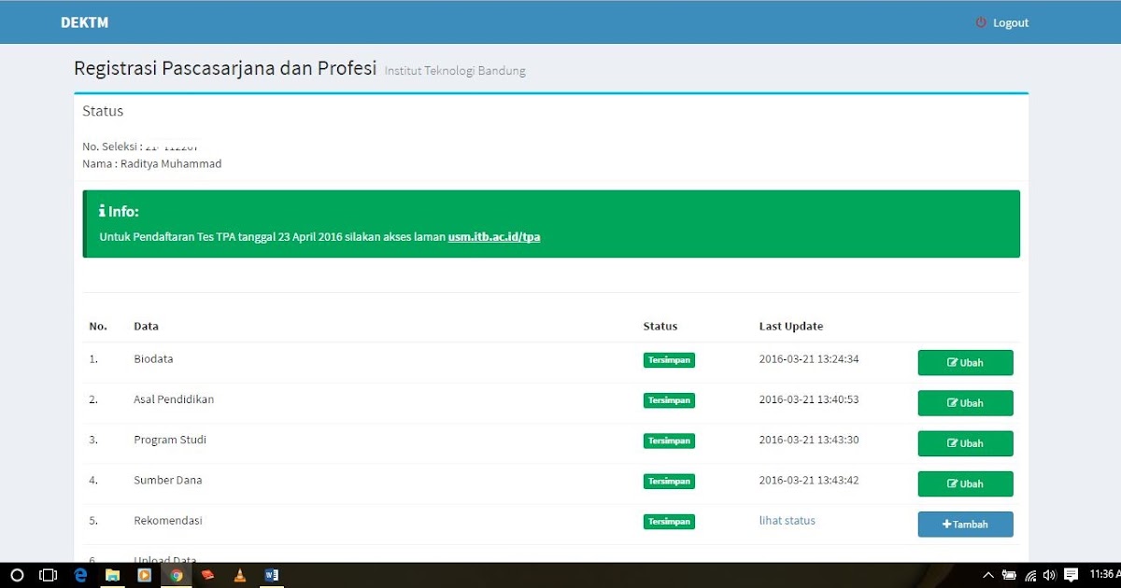Open the Task View icon
Image resolution: width=1121 pixels, height=588 pixels.
pyautogui.click(x=49, y=575)
